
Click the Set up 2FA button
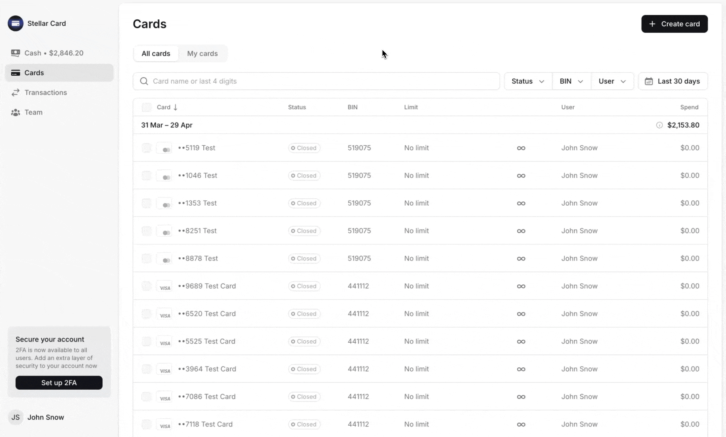click(59, 383)
